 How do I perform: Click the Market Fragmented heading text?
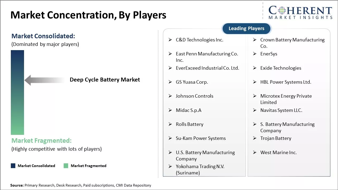coord(41,140)
